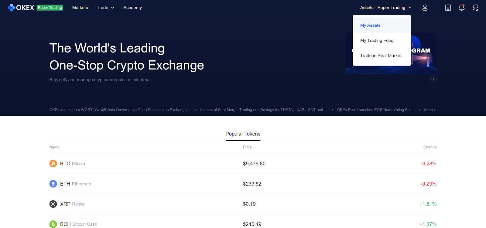This screenshot has width=486, height=228.
Task: Click the XRP Ripple coin icon
Action: coord(53,204)
